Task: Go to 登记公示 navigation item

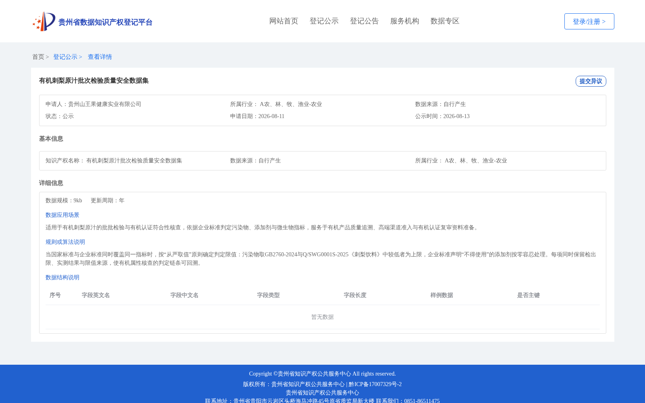Action: pyautogui.click(x=324, y=21)
